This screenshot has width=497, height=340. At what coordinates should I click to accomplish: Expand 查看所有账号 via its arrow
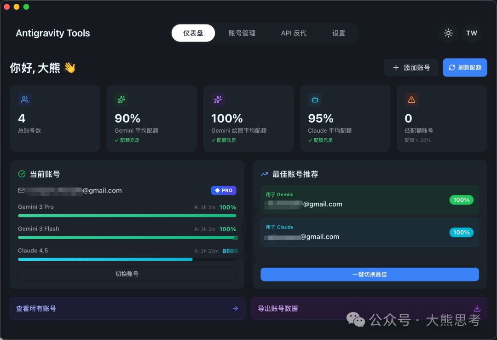point(235,308)
